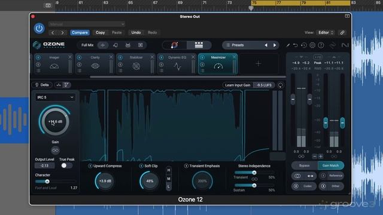Click the Undo button in header
This screenshot has width=383, height=215.
136,32
